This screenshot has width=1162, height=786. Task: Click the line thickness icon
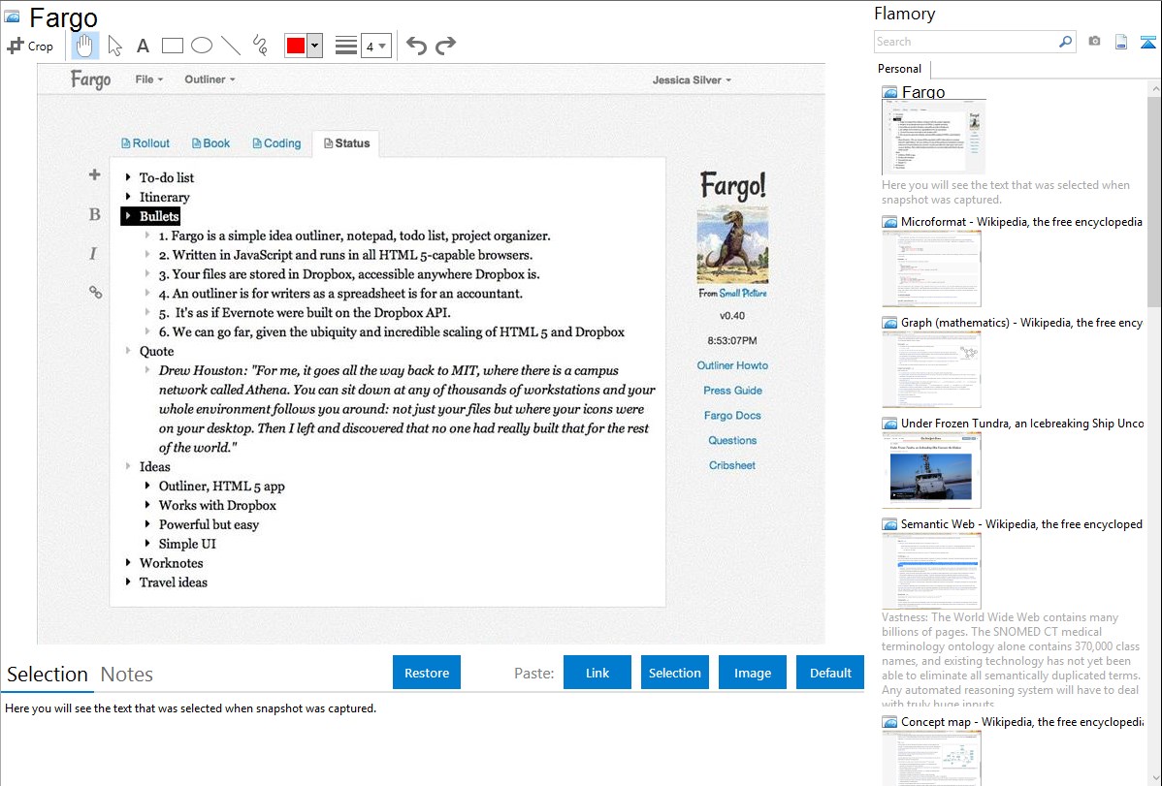[x=346, y=46]
